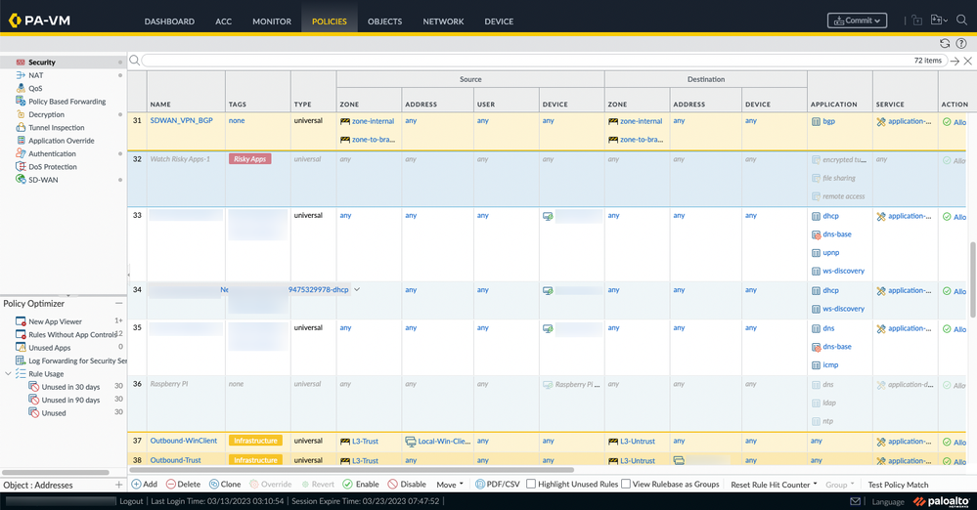Open the Commit dropdown
The image size is (977, 510).
[x=857, y=21]
